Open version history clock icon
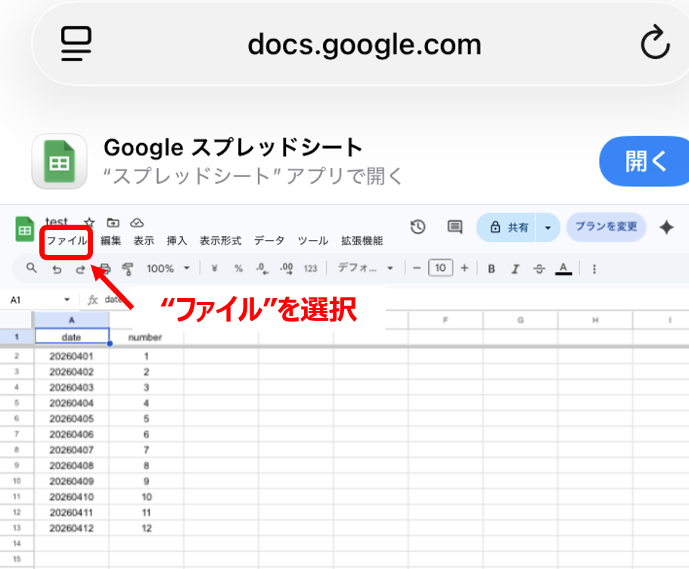 418,227
